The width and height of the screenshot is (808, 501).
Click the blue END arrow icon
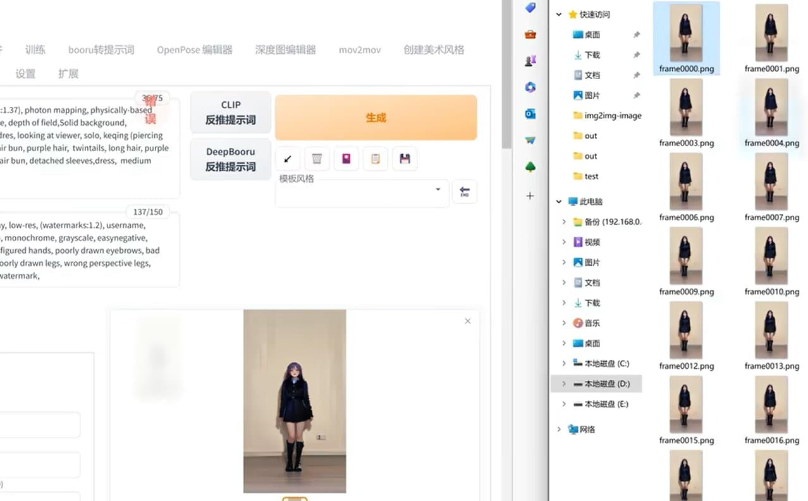pyautogui.click(x=465, y=192)
